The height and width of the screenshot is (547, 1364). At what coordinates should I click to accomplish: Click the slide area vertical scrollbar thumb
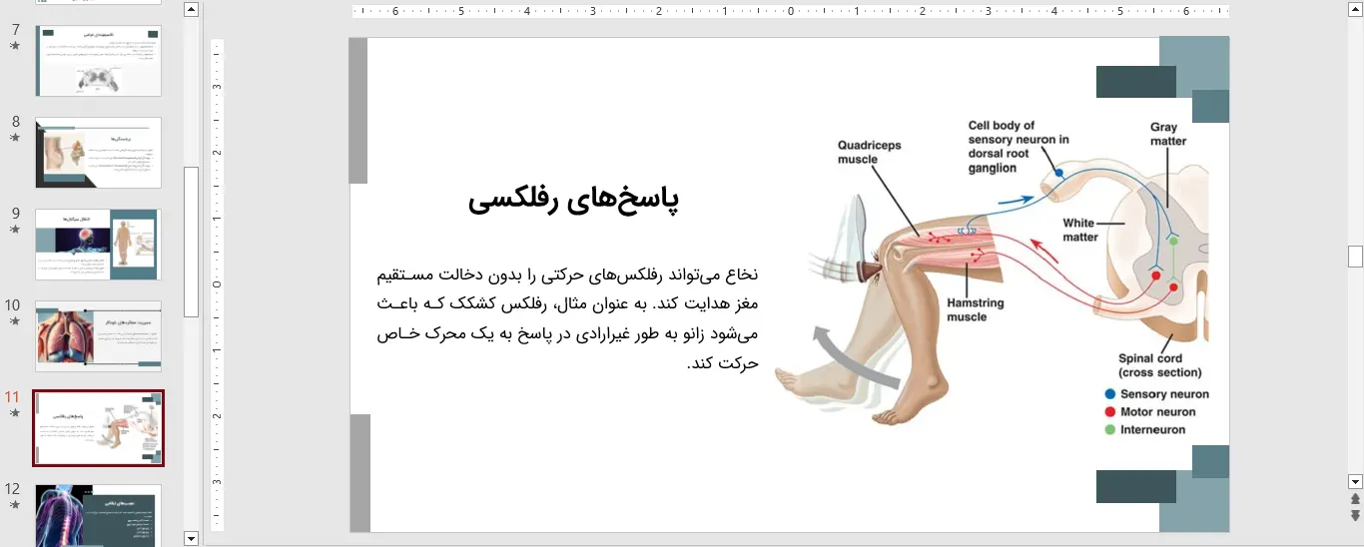coord(1355,257)
